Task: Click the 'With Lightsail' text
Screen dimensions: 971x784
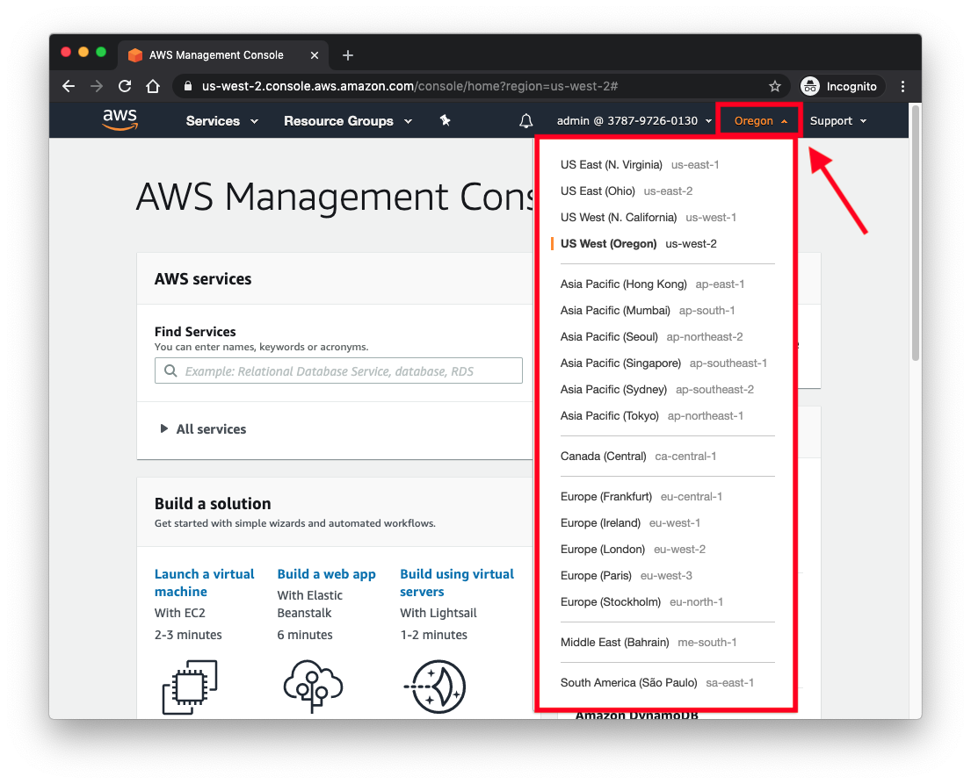Action: [438, 613]
